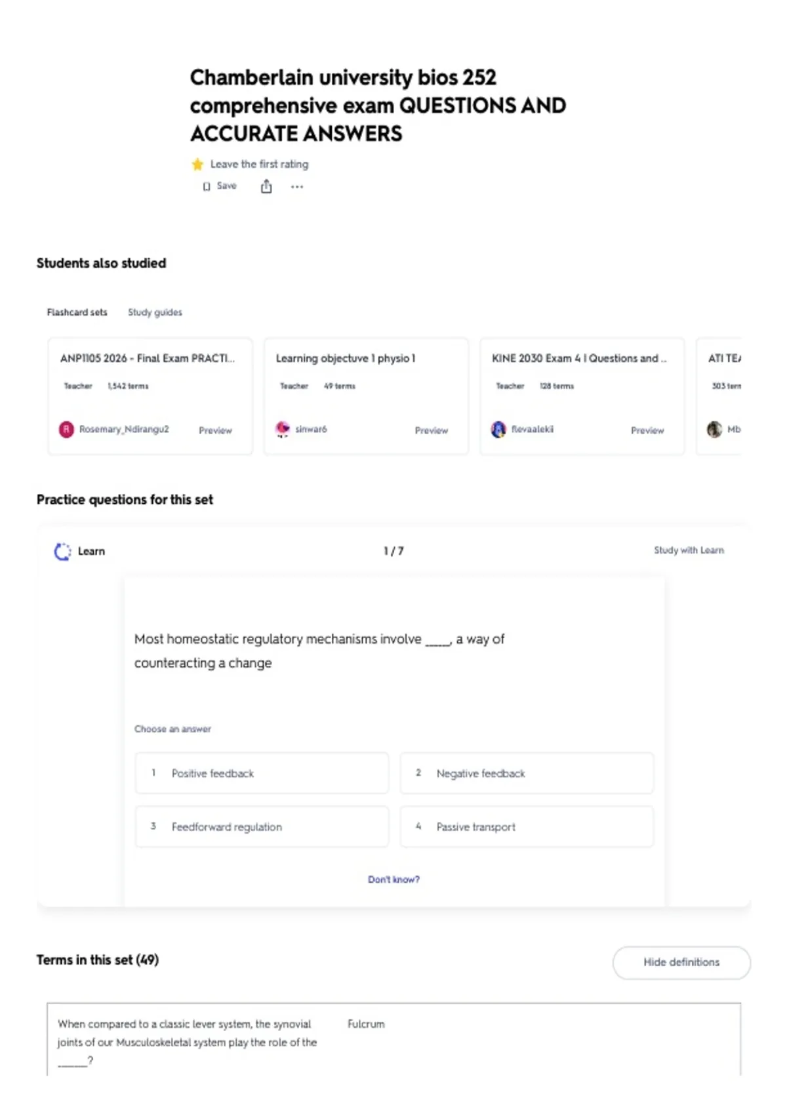Open Study with Learn link
Viewport: 787px width, 1115px height.
coord(689,550)
